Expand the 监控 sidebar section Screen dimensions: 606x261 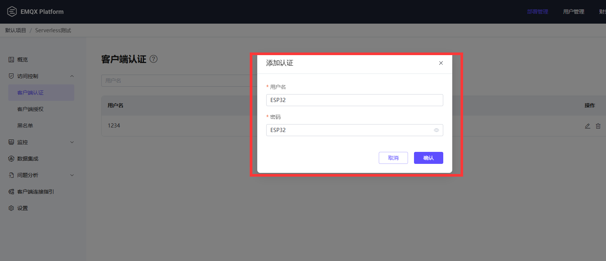[x=72, y=142]
